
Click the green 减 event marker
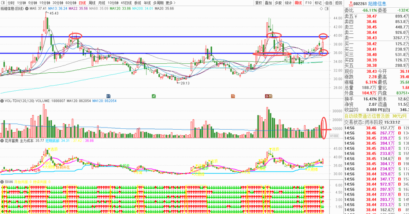154,96
